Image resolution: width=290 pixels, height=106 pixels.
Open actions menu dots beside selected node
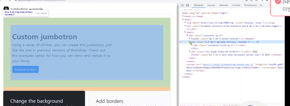pyautogui.click(x=181, y=42)
